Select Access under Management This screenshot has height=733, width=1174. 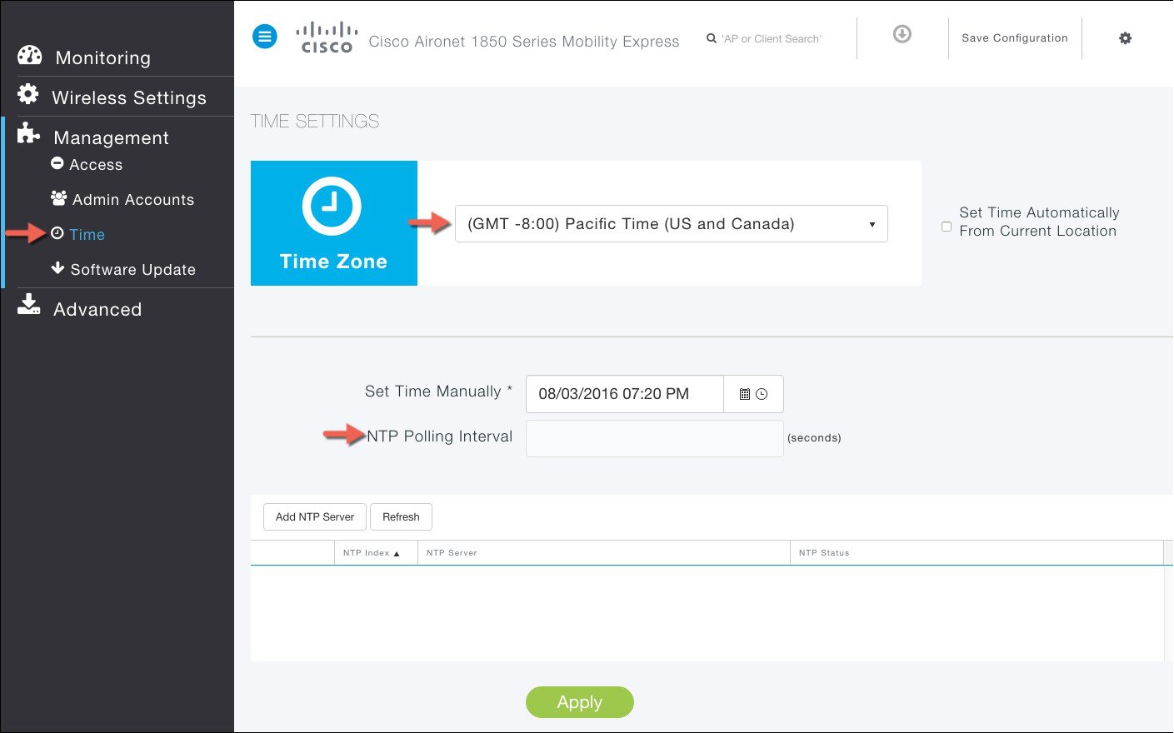point(96,165)
